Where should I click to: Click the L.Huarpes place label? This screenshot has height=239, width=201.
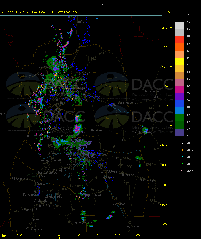pos(126,175)
